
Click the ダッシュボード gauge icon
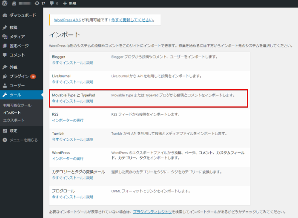pos(5,15)
